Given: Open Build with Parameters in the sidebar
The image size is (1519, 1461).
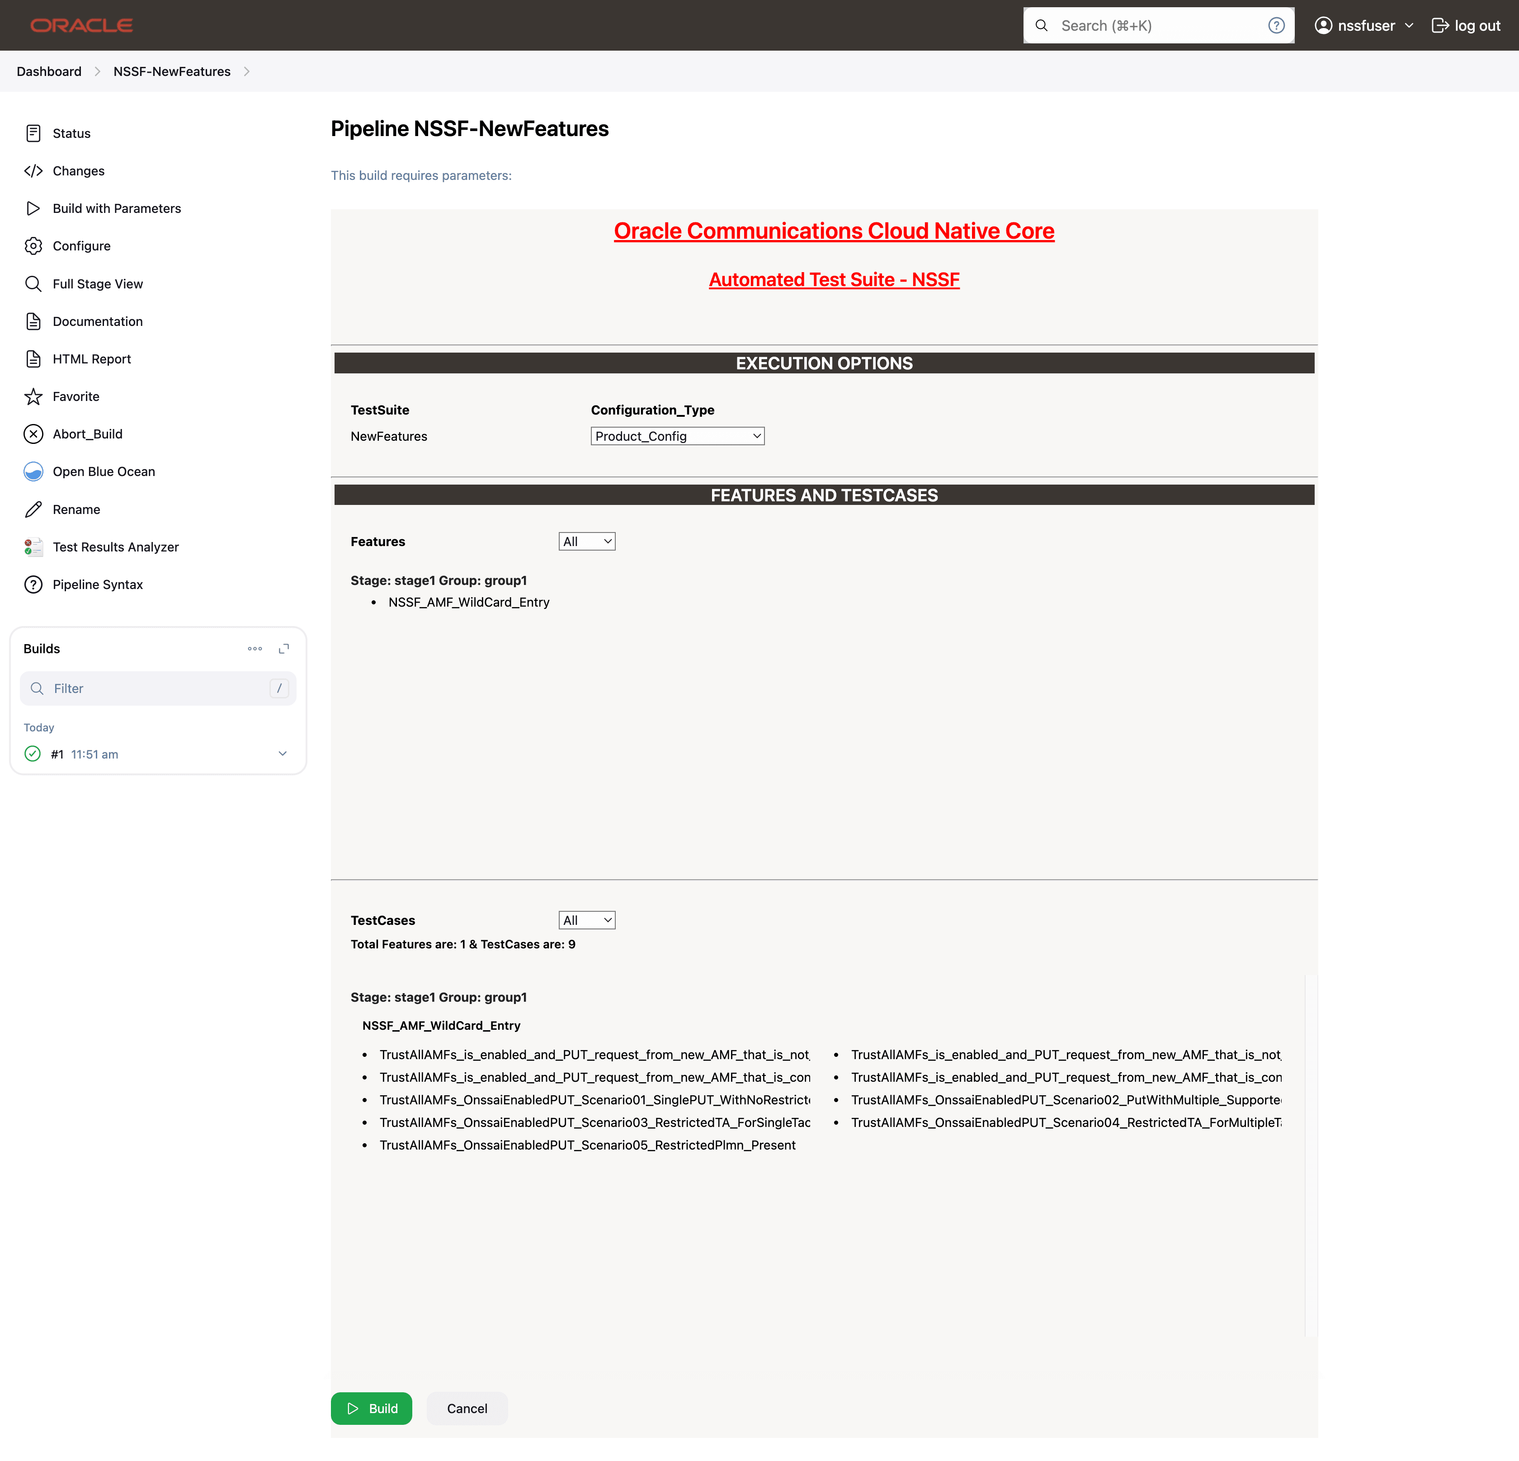Looking at the screenshot, I should click(116, 208).
